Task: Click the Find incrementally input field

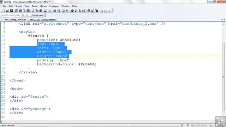Action: (x=11, y=15)
